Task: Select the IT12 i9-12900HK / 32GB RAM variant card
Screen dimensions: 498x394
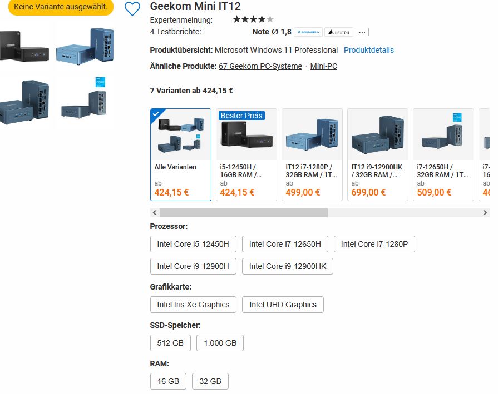Action: (x=378, y=155)
